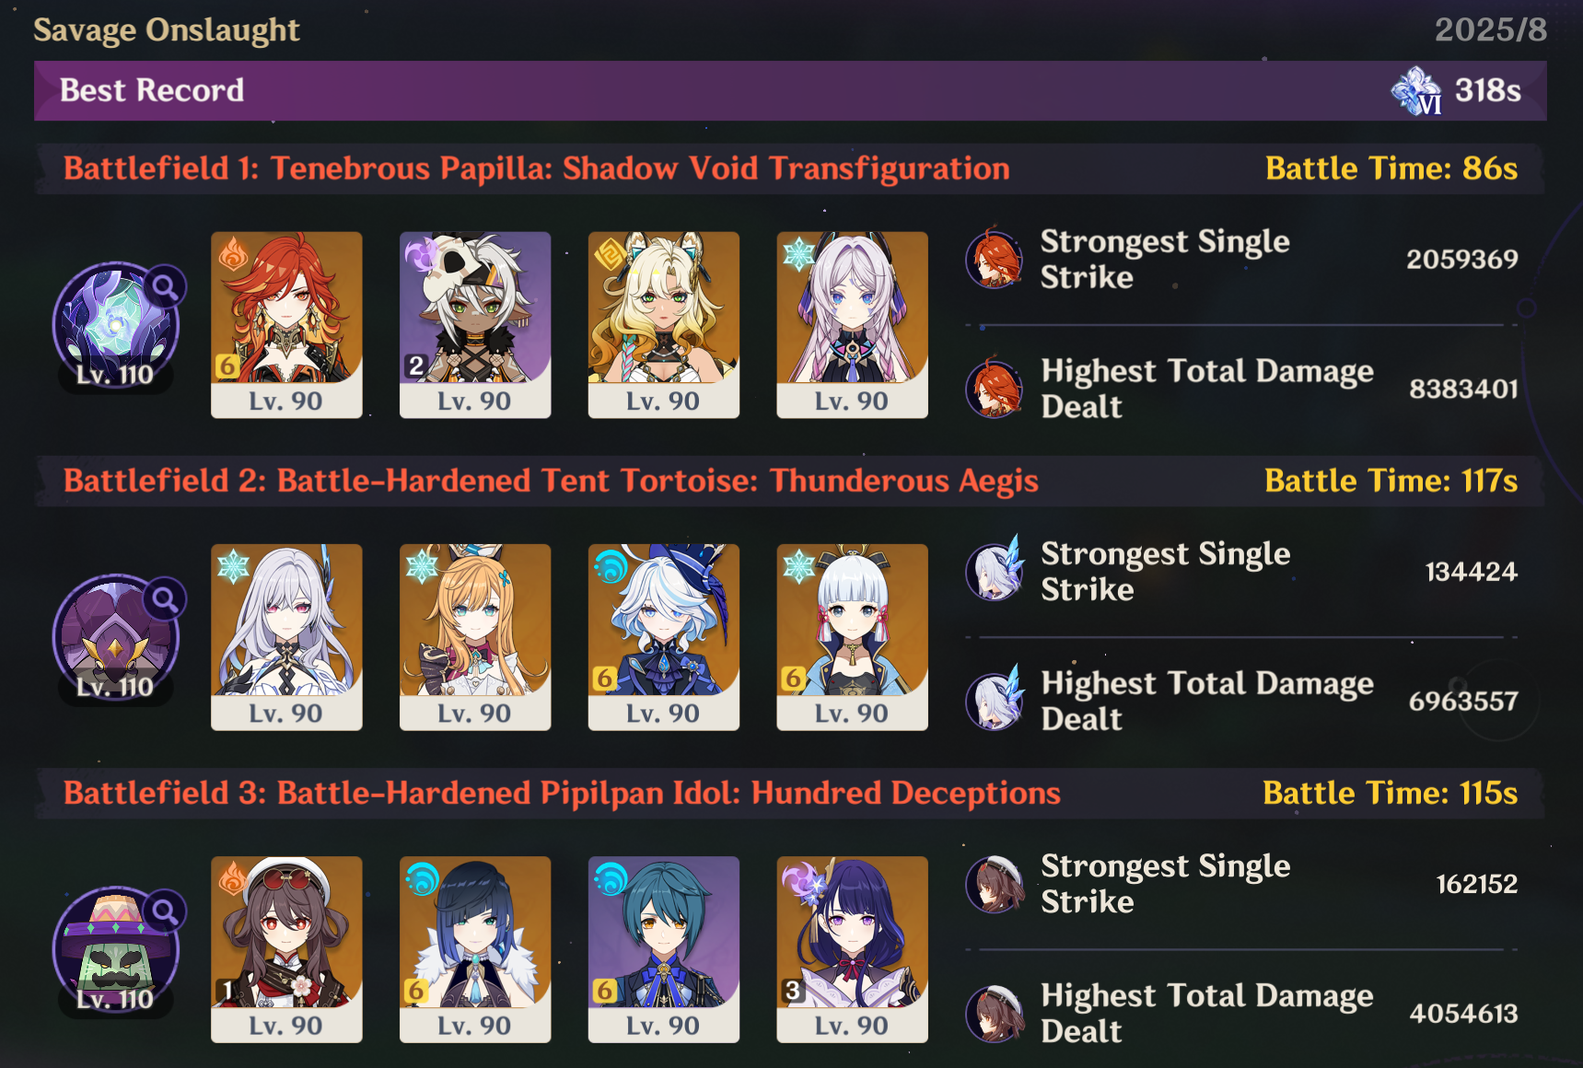
Task: Inspect the Tenebrous Papilla boss icon
Action: click(115, 325)
